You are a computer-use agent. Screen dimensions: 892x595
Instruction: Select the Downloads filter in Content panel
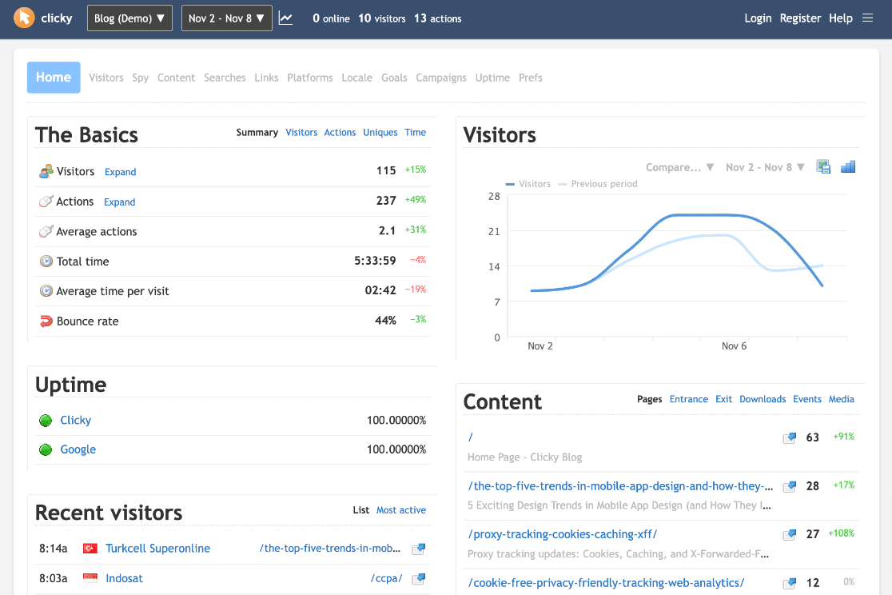763,398
